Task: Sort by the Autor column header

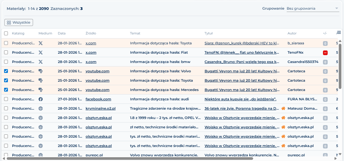Action: [x=292, y=34]
